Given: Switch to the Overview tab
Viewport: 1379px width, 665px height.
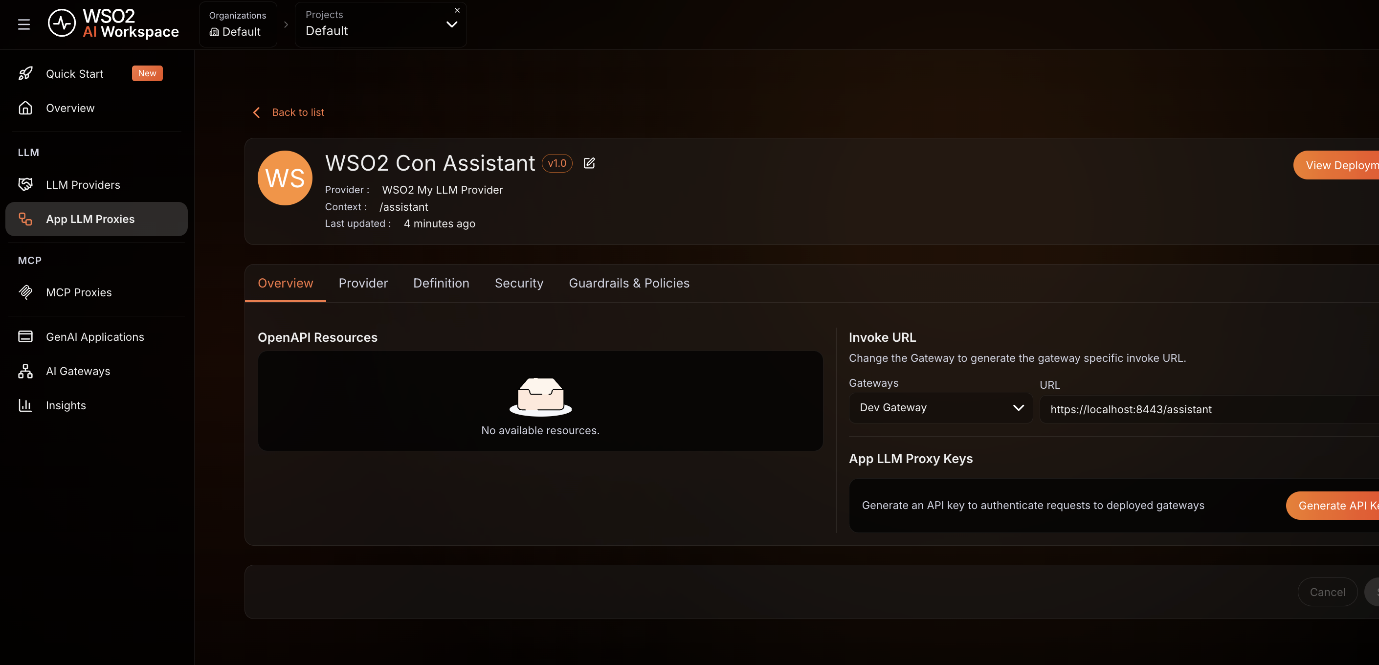Looking at the screenshot, I should [285, 283].
